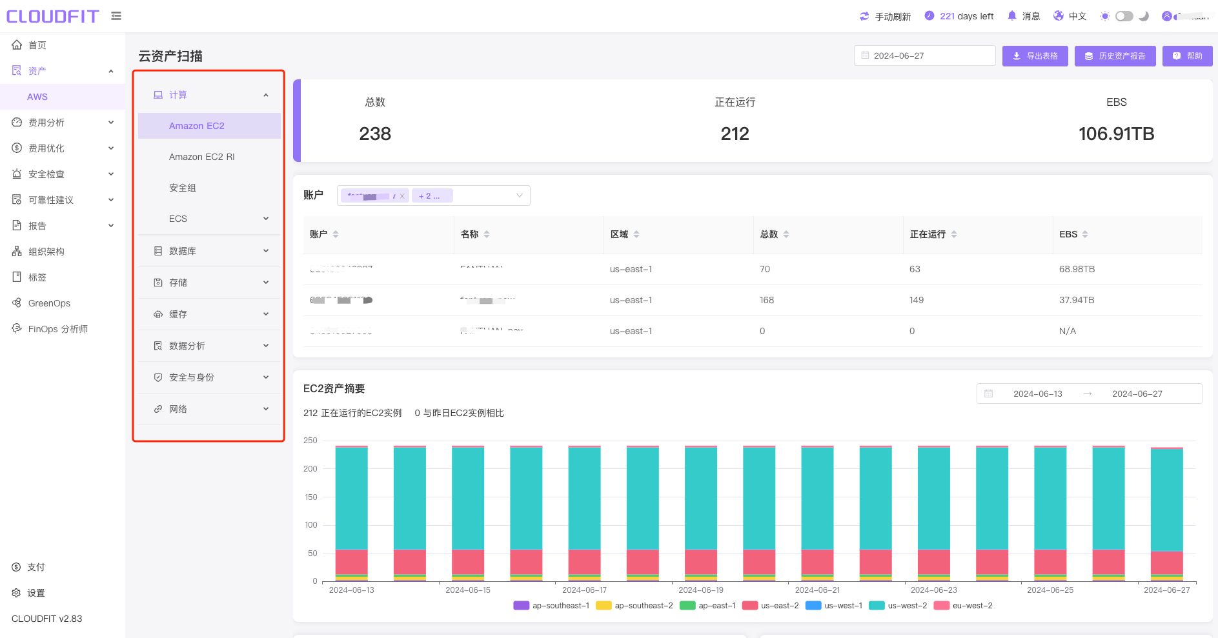1218x638 pixels.
Task: Toggle us-east-2 legend entry
Action: pos(771,606)
